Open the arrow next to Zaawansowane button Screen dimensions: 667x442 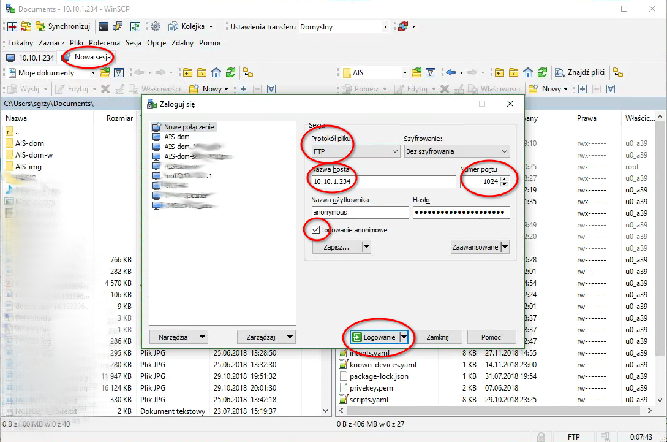pos(505,247)
